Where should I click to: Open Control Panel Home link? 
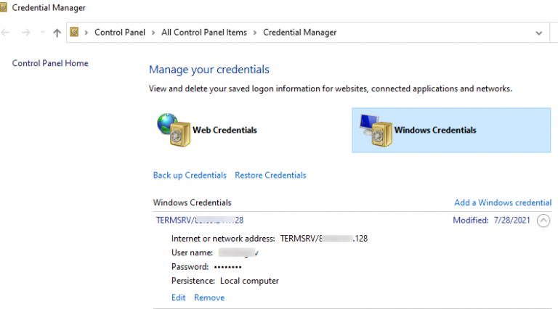50,63
